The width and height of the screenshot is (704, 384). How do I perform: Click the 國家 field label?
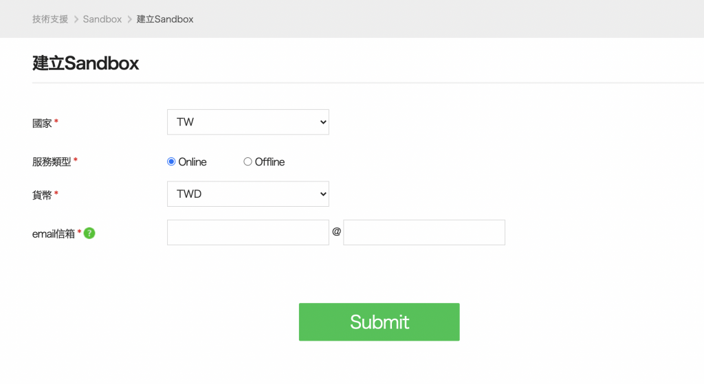42,123
